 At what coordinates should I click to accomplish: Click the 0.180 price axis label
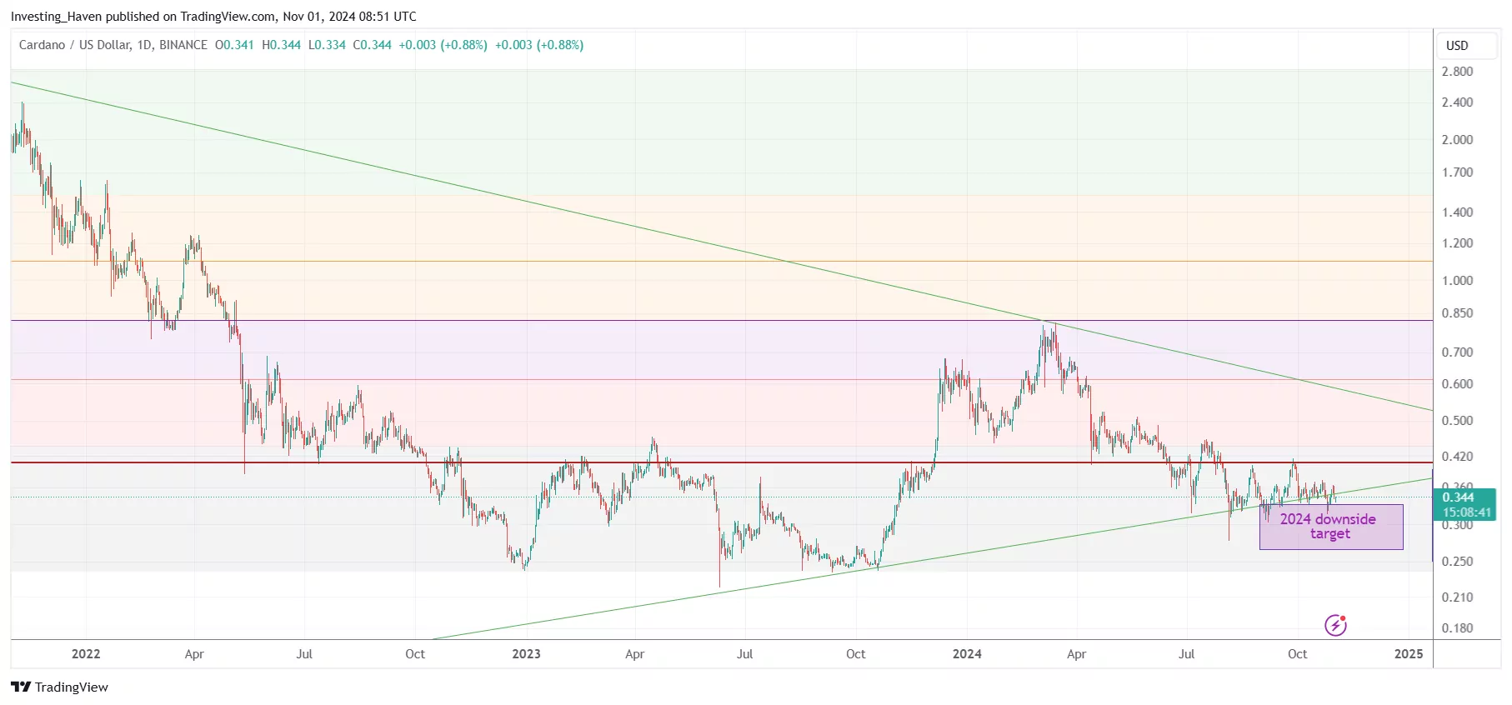click(1457, 628)
